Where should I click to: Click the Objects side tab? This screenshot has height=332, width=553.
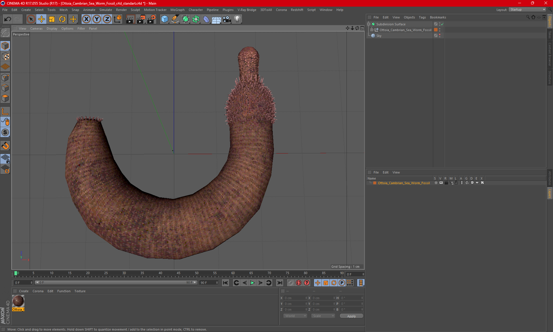tap(550, 21)
